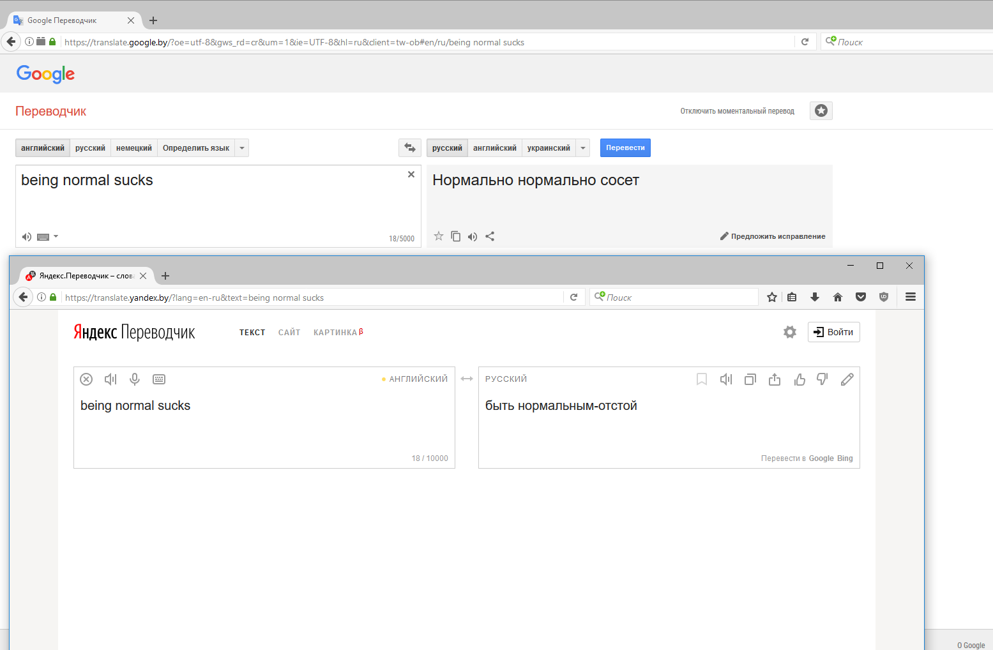Open САЙТ tab in Yandex Translate
Image resolution: width=993 pixels, height=650 pixels.
pyautogui.click(x=289, y=333)
